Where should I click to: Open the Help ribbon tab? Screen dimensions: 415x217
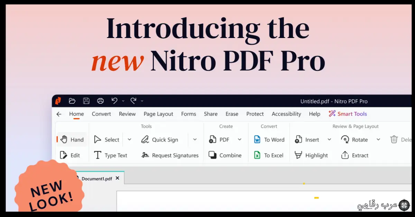315,114
